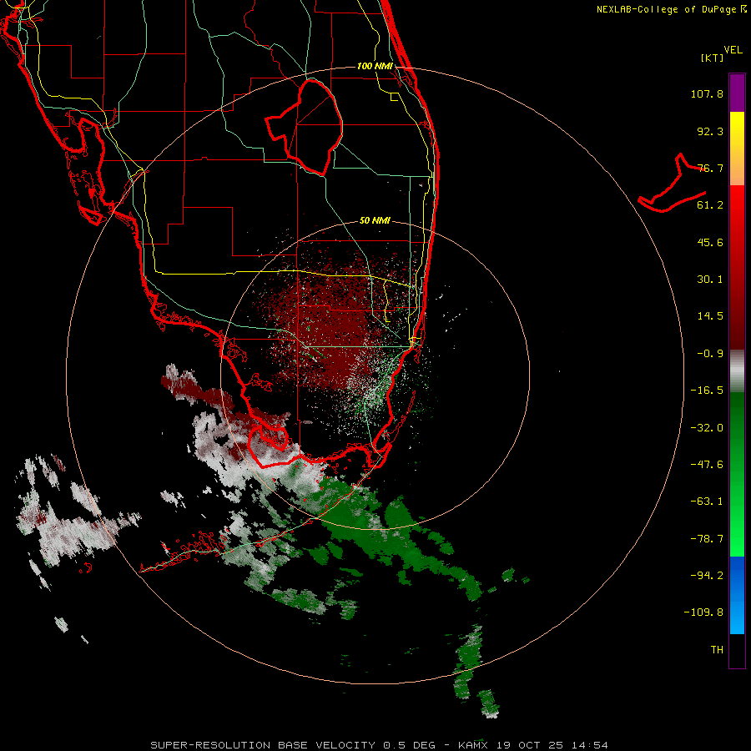Viewport: 751px width, 751px height.
Task: Click the Lake Okeechobee outline on map
Action: click(304, 127)
